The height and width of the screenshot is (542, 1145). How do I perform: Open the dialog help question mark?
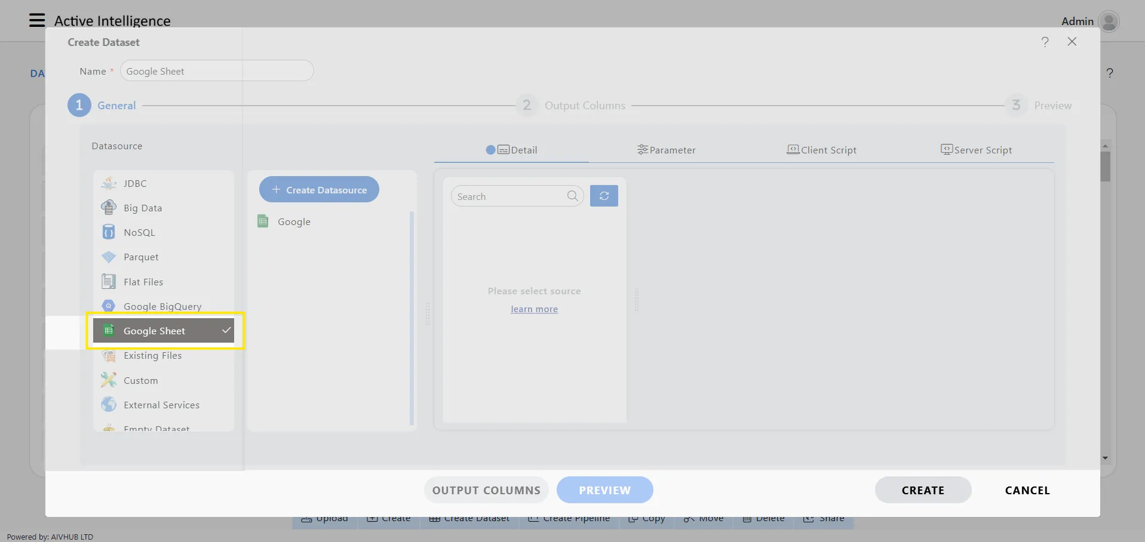[x=1045, y=42]
